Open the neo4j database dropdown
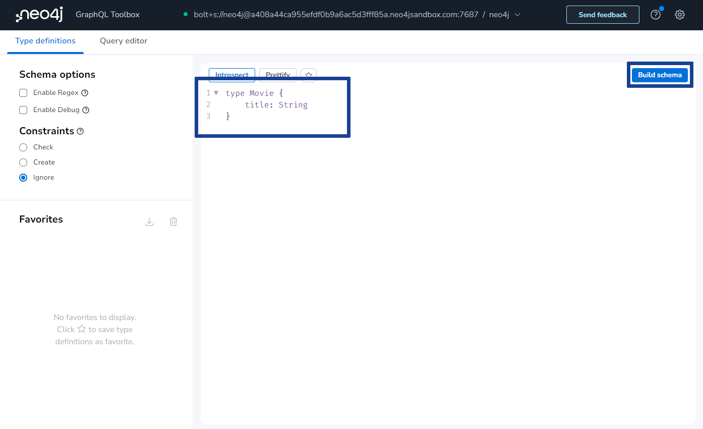 click(x=518, y=14)
